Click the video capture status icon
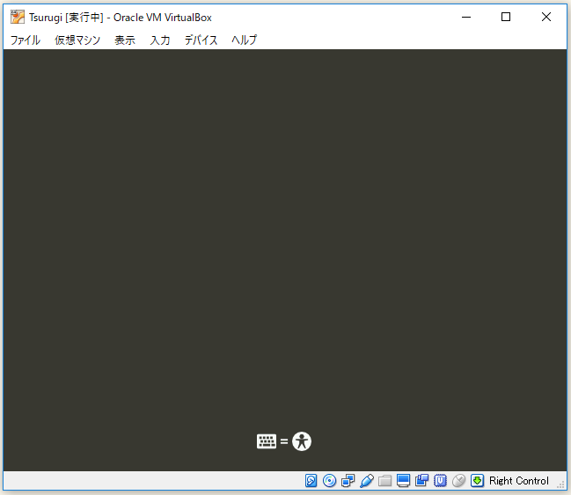 click(421, 480)
